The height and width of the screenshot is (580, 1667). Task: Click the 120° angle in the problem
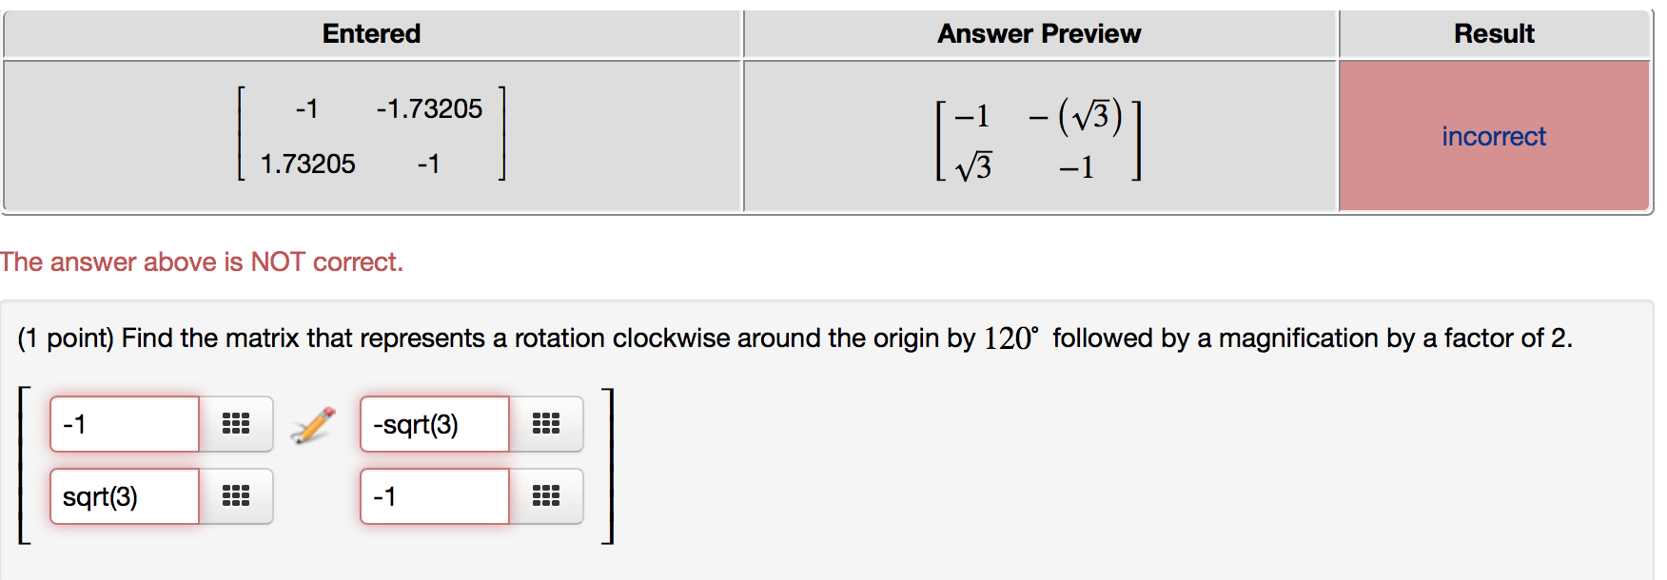1010,338
